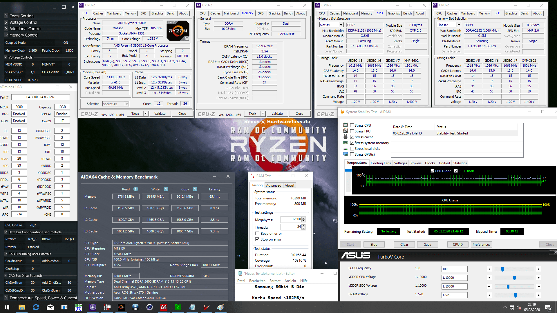Open the Paint taskbar icon
Screen dimensions: 557x313
[x=221, y=307]
